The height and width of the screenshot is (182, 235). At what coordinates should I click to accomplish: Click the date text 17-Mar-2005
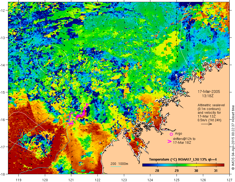[209, 92]
